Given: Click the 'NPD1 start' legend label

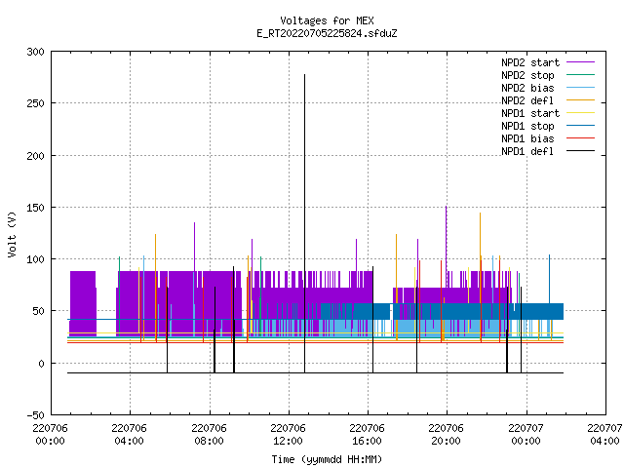Looking at the screenshot, I should [x=530, y=113].
